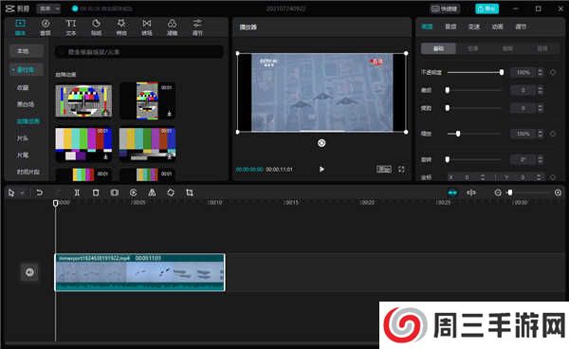Open the Adjust sliders tab in the media toolbar
The width and height of the screenshot is (569, 349).
coord(197,28)
